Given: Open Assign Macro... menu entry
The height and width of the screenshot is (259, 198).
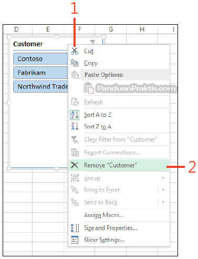Looking at the screenshot, I should (119, 215).
